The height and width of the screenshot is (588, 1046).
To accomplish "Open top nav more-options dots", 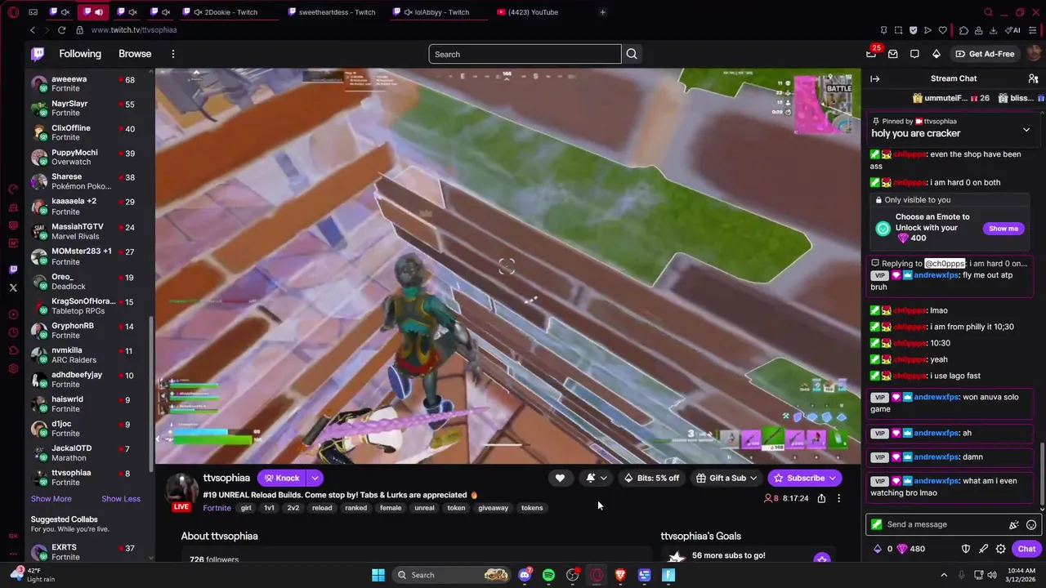I will click(172, 54).
